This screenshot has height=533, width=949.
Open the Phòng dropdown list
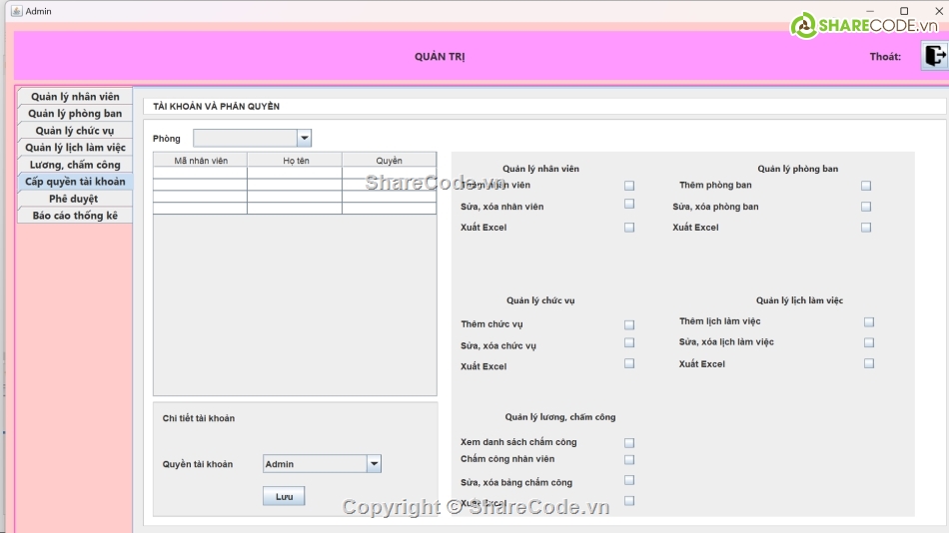(x=304, y=139)
